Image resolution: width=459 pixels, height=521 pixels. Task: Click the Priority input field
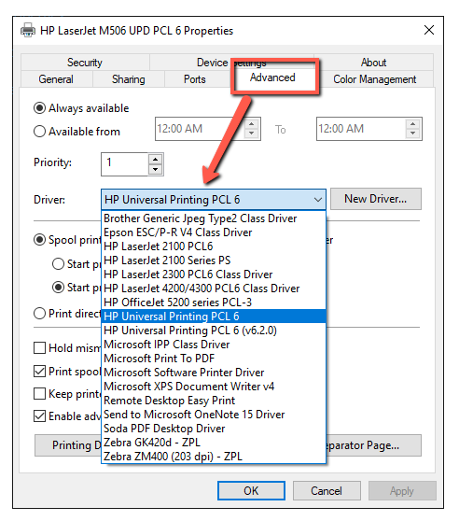point(124,164)
